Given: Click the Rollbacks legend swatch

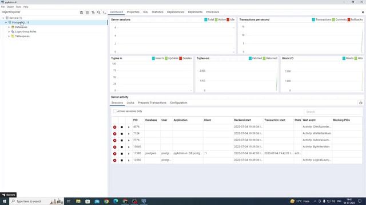Looking at the screenshot, I should [349, 20].
